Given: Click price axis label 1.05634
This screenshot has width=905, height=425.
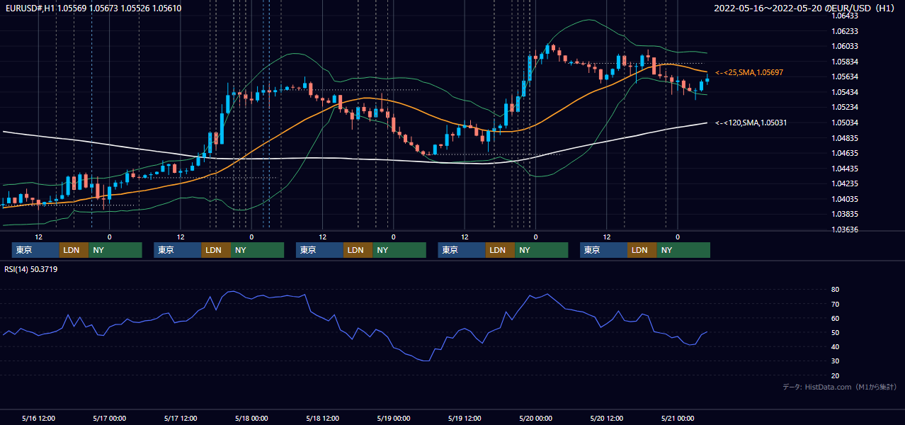Looking at the screenshot, I should click(844, 76).
